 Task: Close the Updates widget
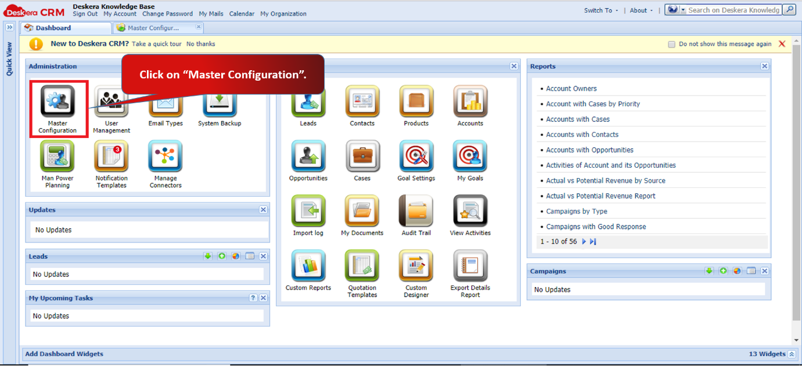point(263,210)
